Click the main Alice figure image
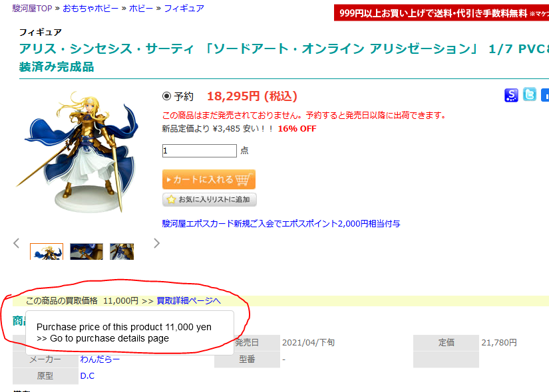549x392 pixels. (x=78, y=151)
